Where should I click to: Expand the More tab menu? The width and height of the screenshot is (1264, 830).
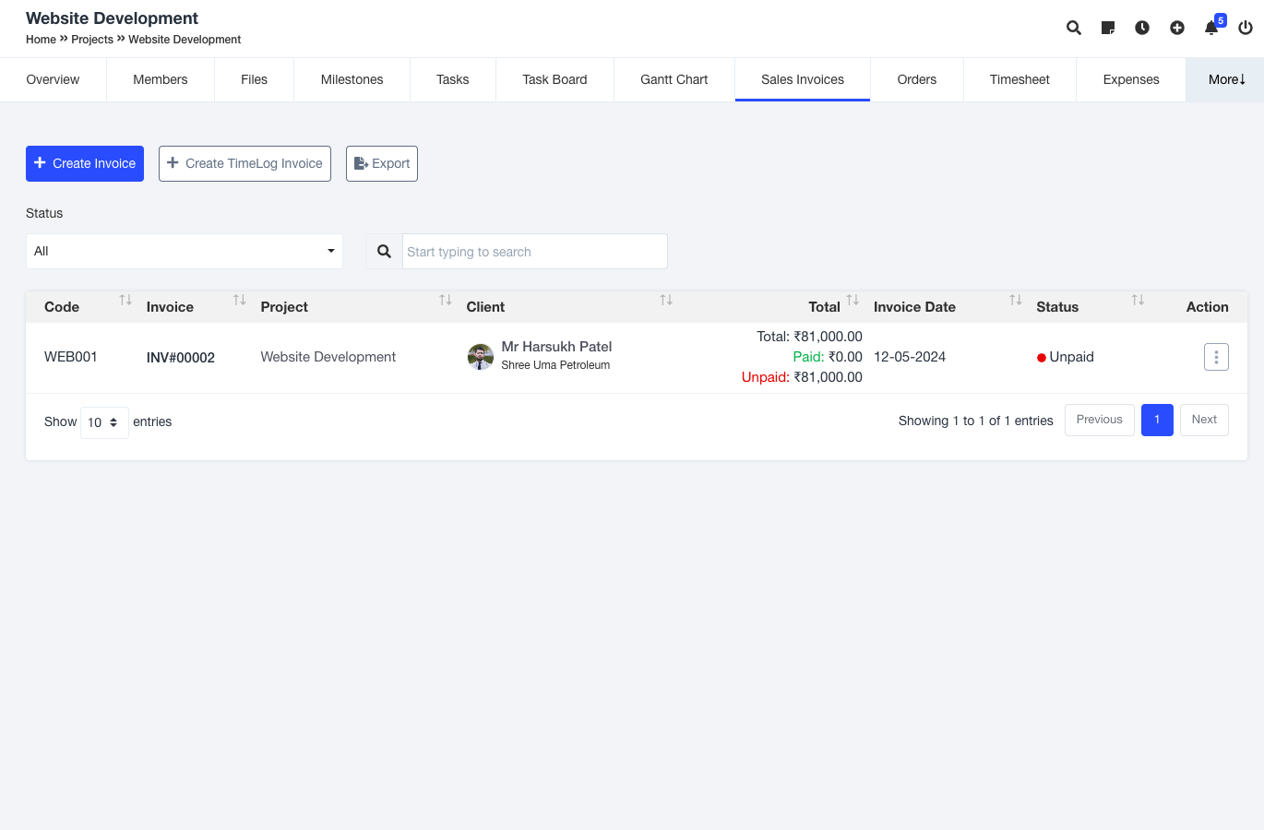(1226, 79)
